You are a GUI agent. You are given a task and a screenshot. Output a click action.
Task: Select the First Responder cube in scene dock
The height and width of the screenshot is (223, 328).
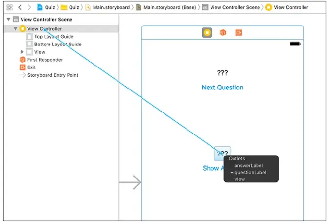pos(223,33)
